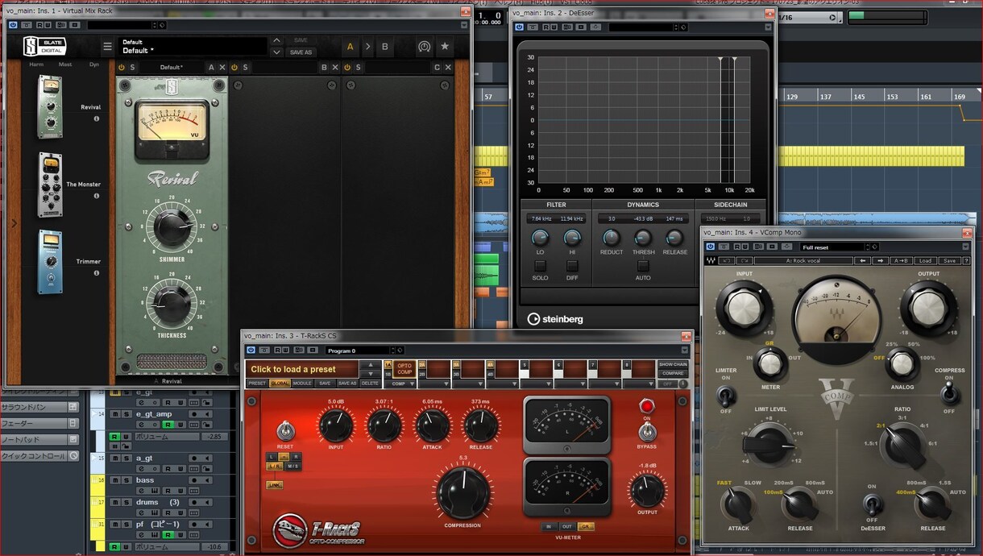Click the DeEsser RELEASE knob
This screenshot has width=983, height=556.
point(674,238)
